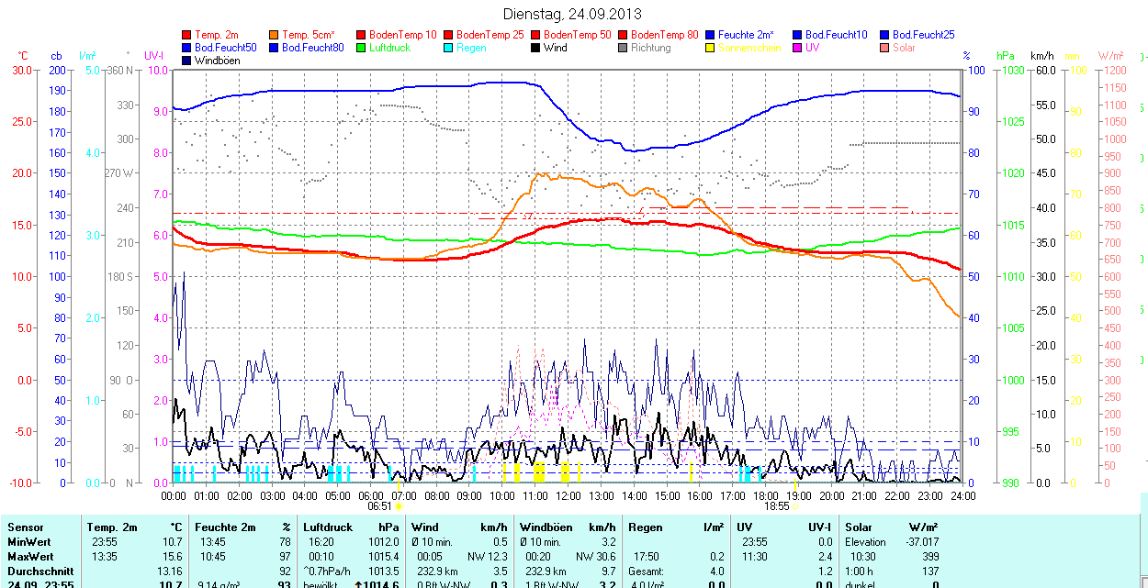The width and height of the screenshot is (1148, 588).
Task: Click the chart title Dienstag, 24.09.2013
Action: click(573, 14)
